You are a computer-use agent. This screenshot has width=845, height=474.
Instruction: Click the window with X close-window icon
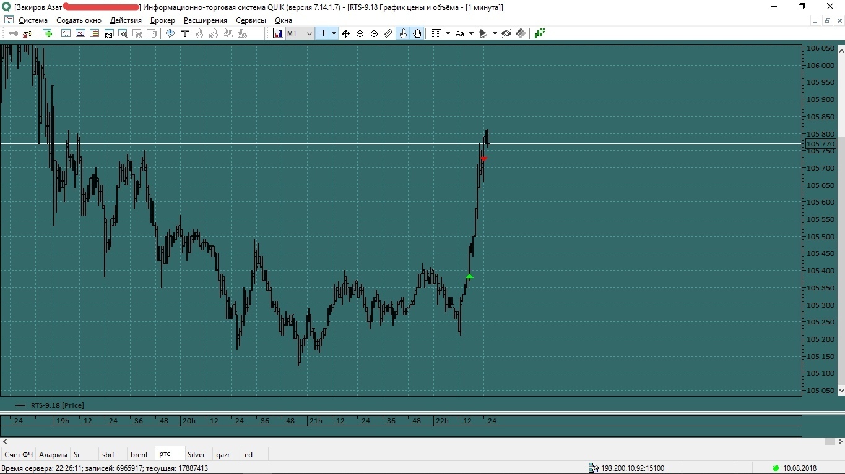[x=137, y=33]
